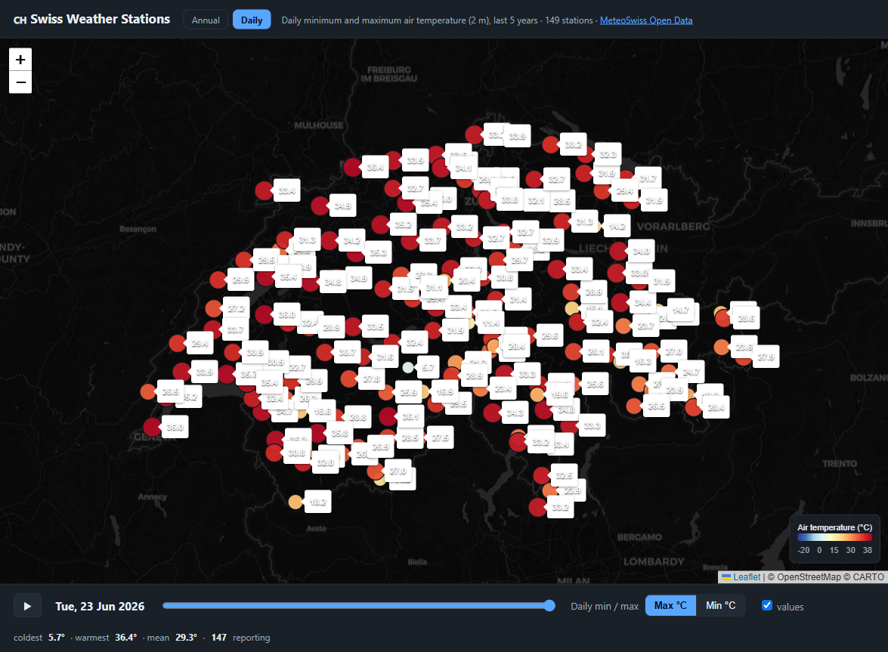Open the MeteoSwiss Open Data link
888x652 pixels.
pyautogui.click(x=646, y=20)
